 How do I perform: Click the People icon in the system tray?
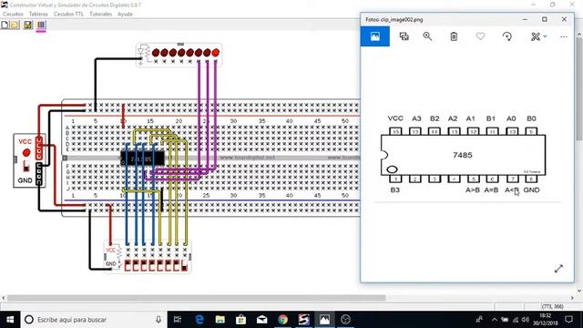click(x=479, y=320)
